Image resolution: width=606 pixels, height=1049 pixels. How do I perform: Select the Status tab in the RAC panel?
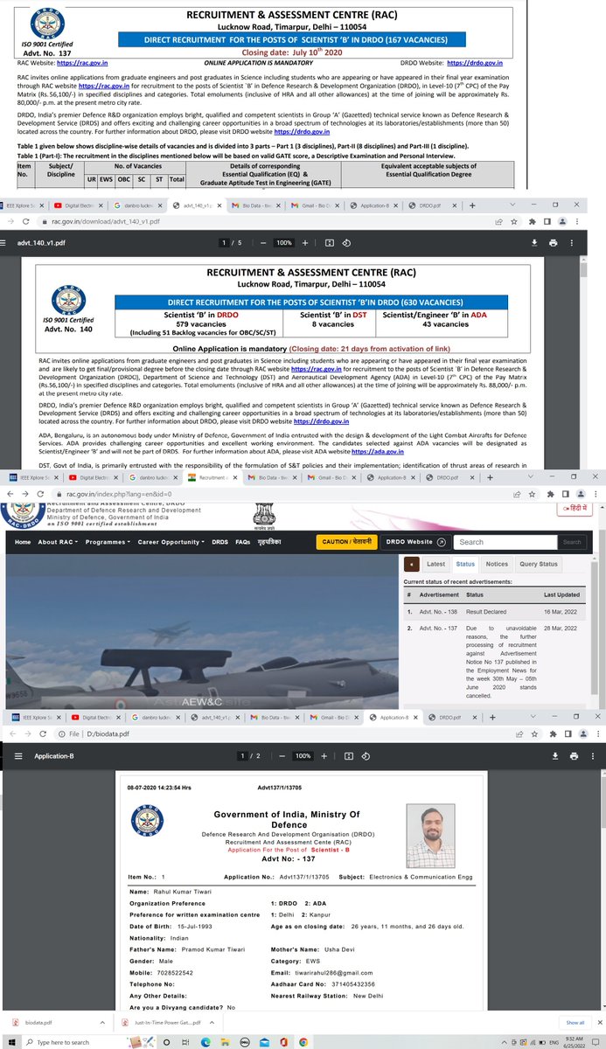[465, 565]
